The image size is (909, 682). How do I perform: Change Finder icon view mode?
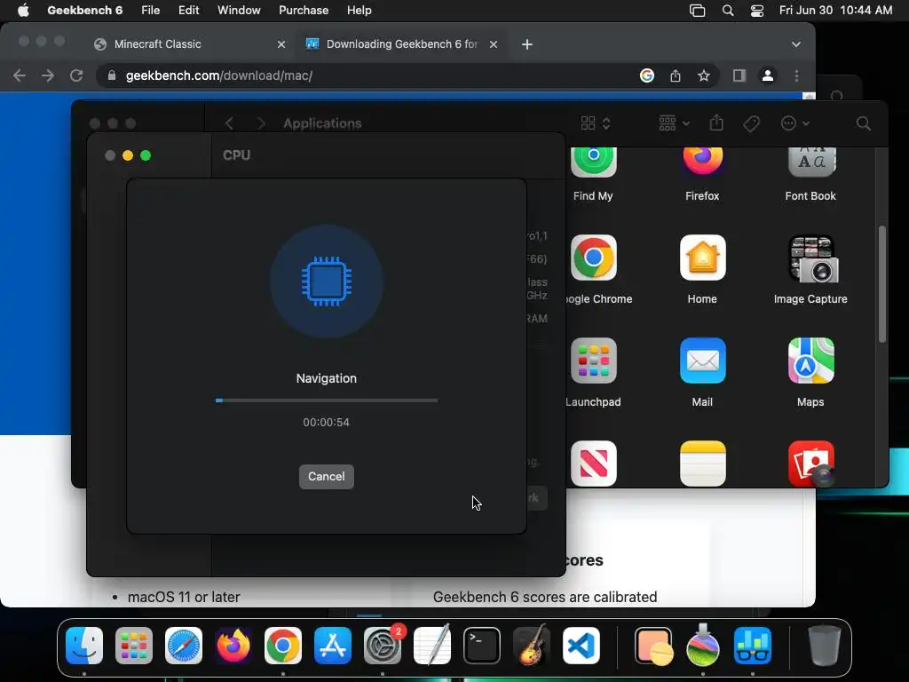tap(596, 123)
